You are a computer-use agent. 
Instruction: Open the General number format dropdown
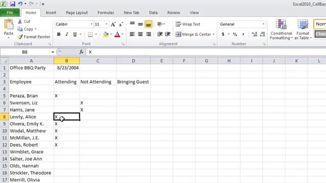click(x=263, y=24)
